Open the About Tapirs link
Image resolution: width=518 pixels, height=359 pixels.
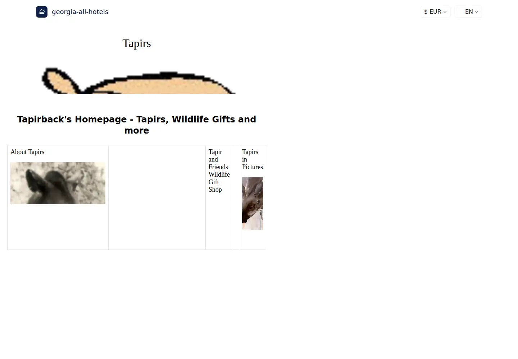click(x=27, y=152)
